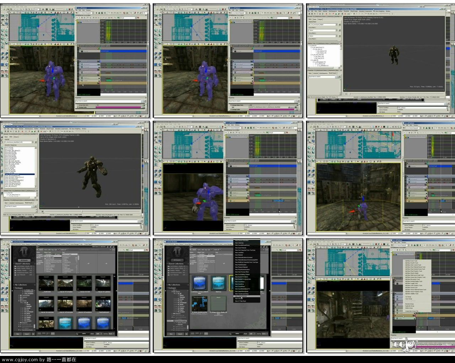Click CSG Intersect icon, Add New Track menu screenshot
The width and height of the screenshot is (455, 363).
[309, 293]
